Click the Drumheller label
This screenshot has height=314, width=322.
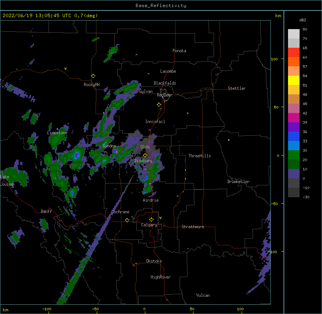pyautogui.click(x=238, y=182)
